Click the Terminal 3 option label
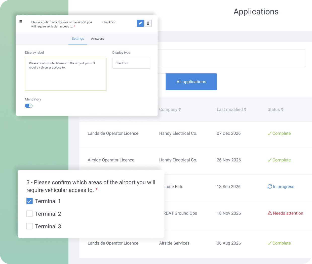 click(48, 227)
